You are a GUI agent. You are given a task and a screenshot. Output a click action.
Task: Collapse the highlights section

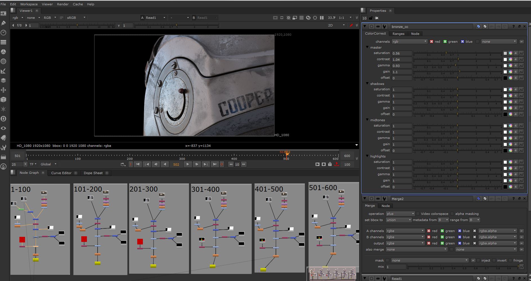367,156
